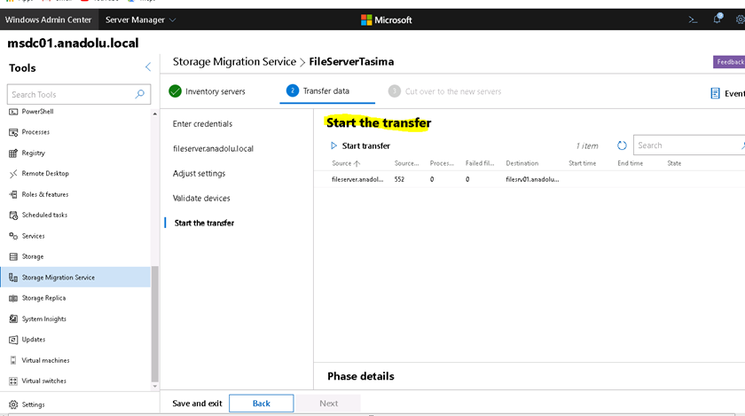Viewport: 745px width, 416px height.
Task: Click the Start time column header
Action: point(582,163)
